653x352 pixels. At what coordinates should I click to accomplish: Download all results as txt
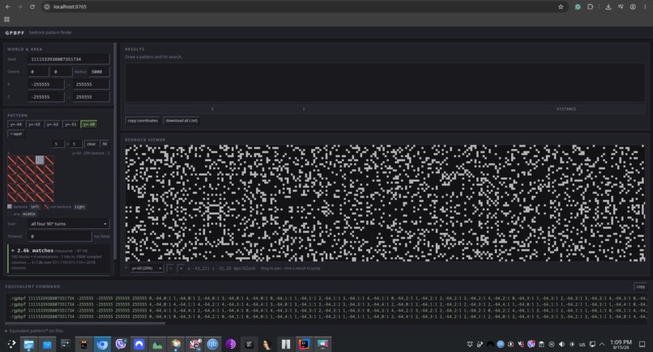click(181, 121)
